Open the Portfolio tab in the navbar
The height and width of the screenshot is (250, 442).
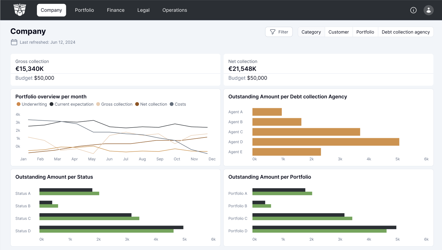(84, 10)
